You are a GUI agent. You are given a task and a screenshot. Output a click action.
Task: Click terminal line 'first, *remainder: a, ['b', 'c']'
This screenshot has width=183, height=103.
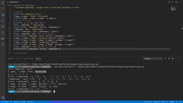[x=28, y=89]
